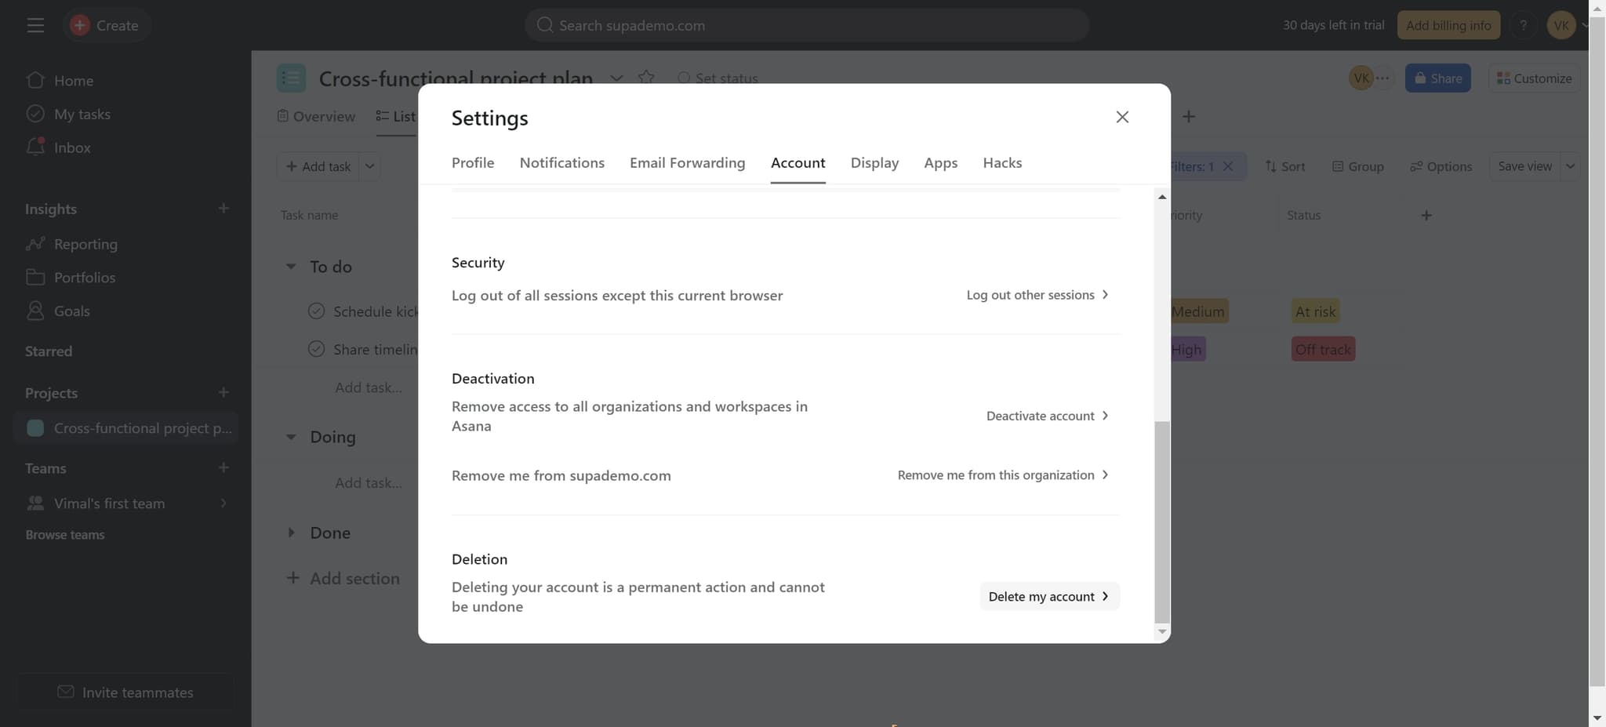This screenshot has width=1606, height=727.
Task: Mark Schedule kickoff task complete
Action: [x=316, y=311]
